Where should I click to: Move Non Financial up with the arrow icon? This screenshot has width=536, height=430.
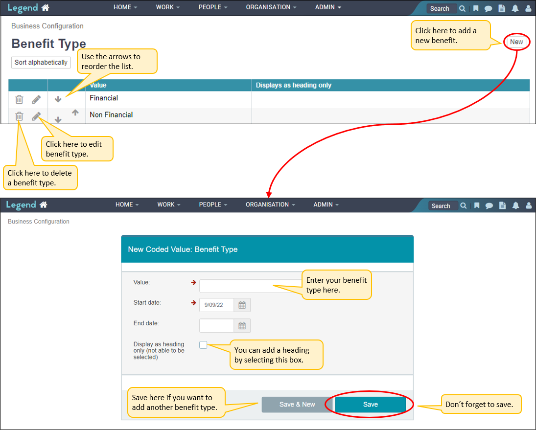[x=75, y=113]
